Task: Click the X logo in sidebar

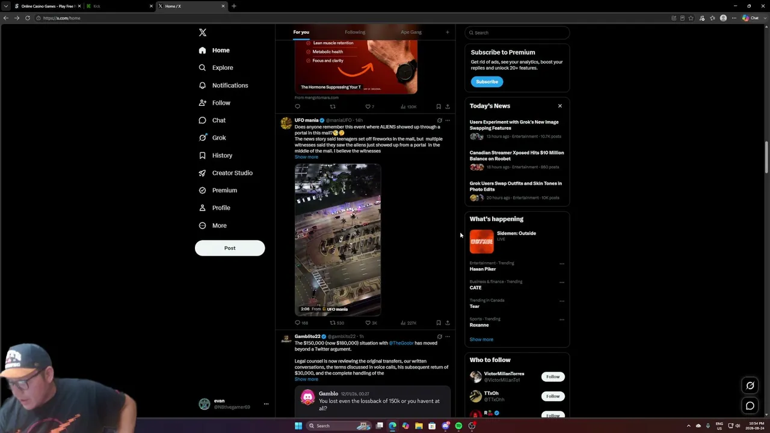Action: pyautogui.click(x=203, y=32)
